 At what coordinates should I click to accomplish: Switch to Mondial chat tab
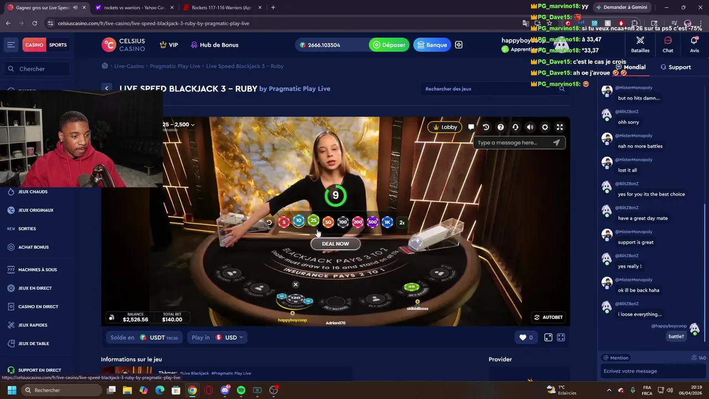point(630,67)
